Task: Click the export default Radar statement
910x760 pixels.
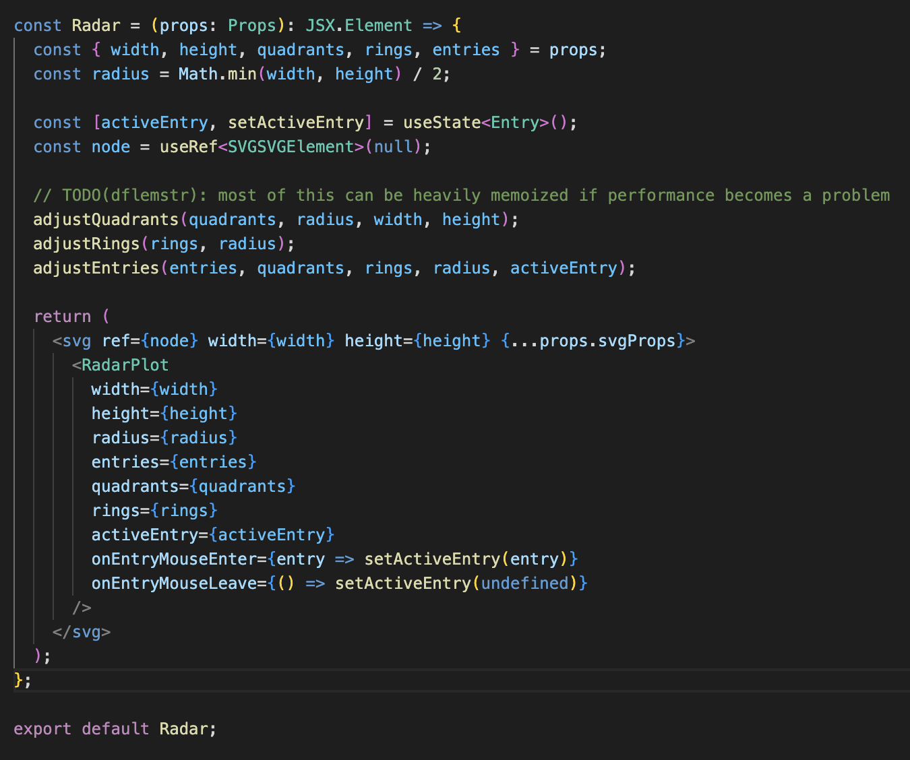Action: tap(115, 728)
